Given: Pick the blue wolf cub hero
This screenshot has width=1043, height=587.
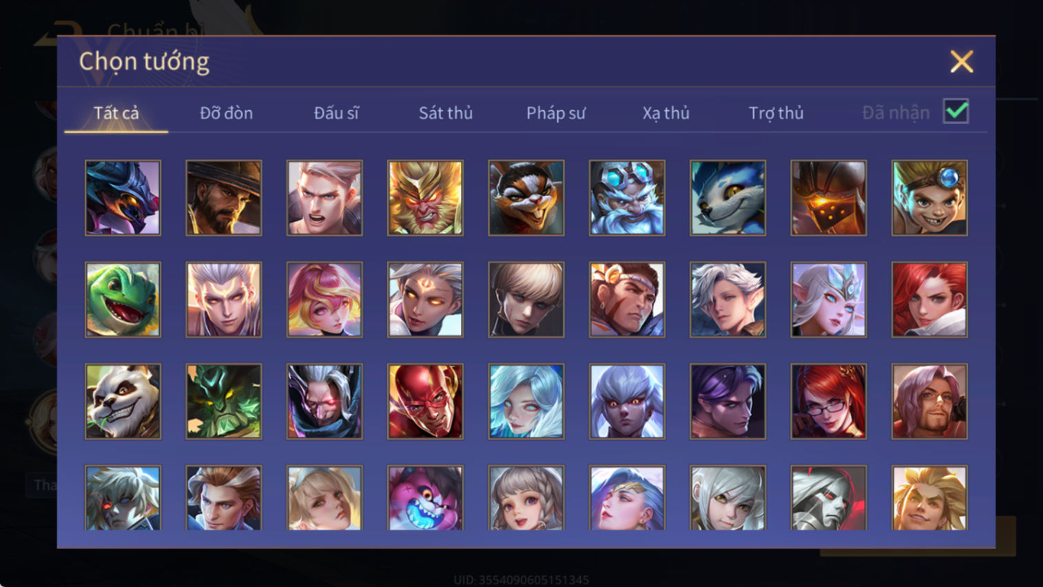Looking at the screenshot, I should (727, 198).
